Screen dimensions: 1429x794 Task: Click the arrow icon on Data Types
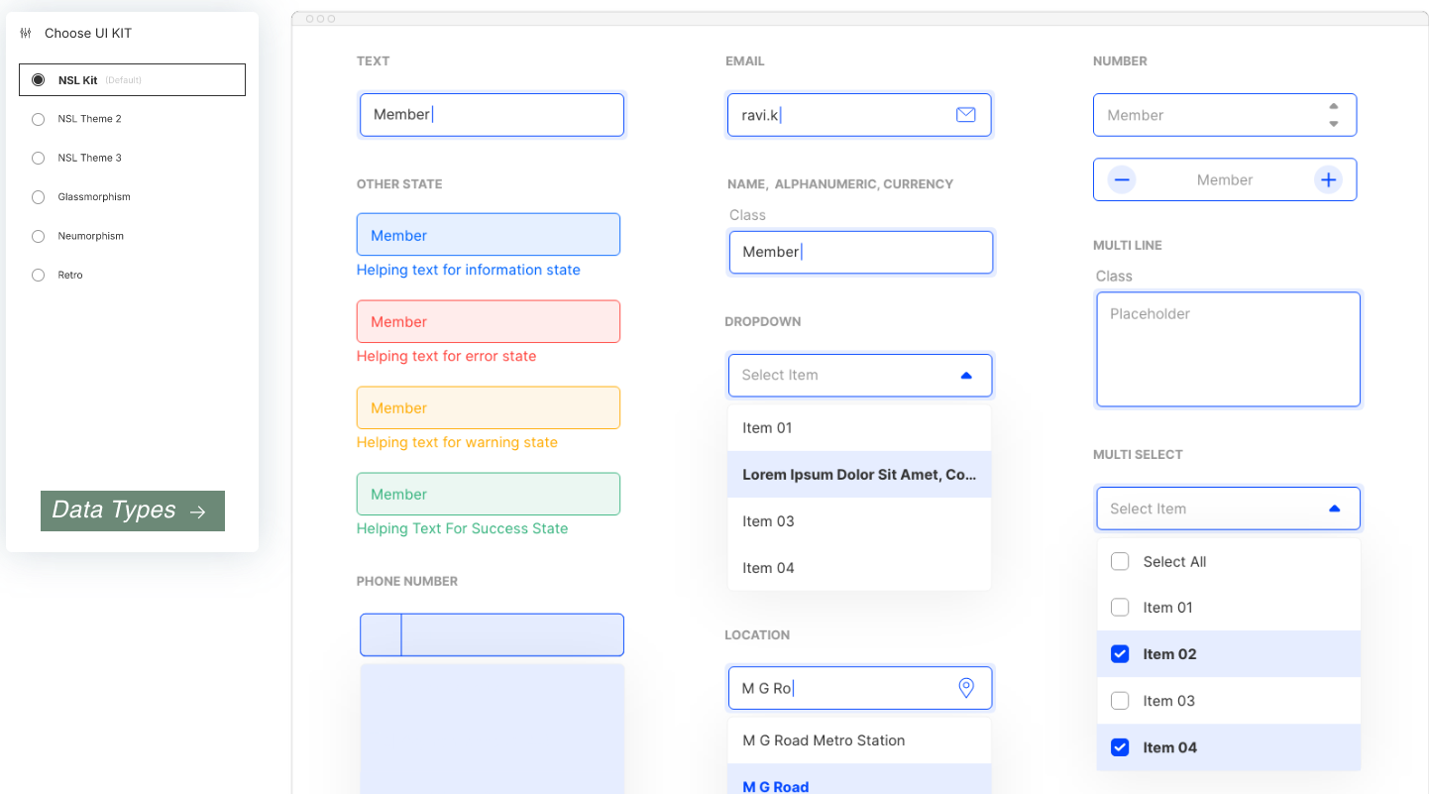pyautogui.click(x=198, y=511)
